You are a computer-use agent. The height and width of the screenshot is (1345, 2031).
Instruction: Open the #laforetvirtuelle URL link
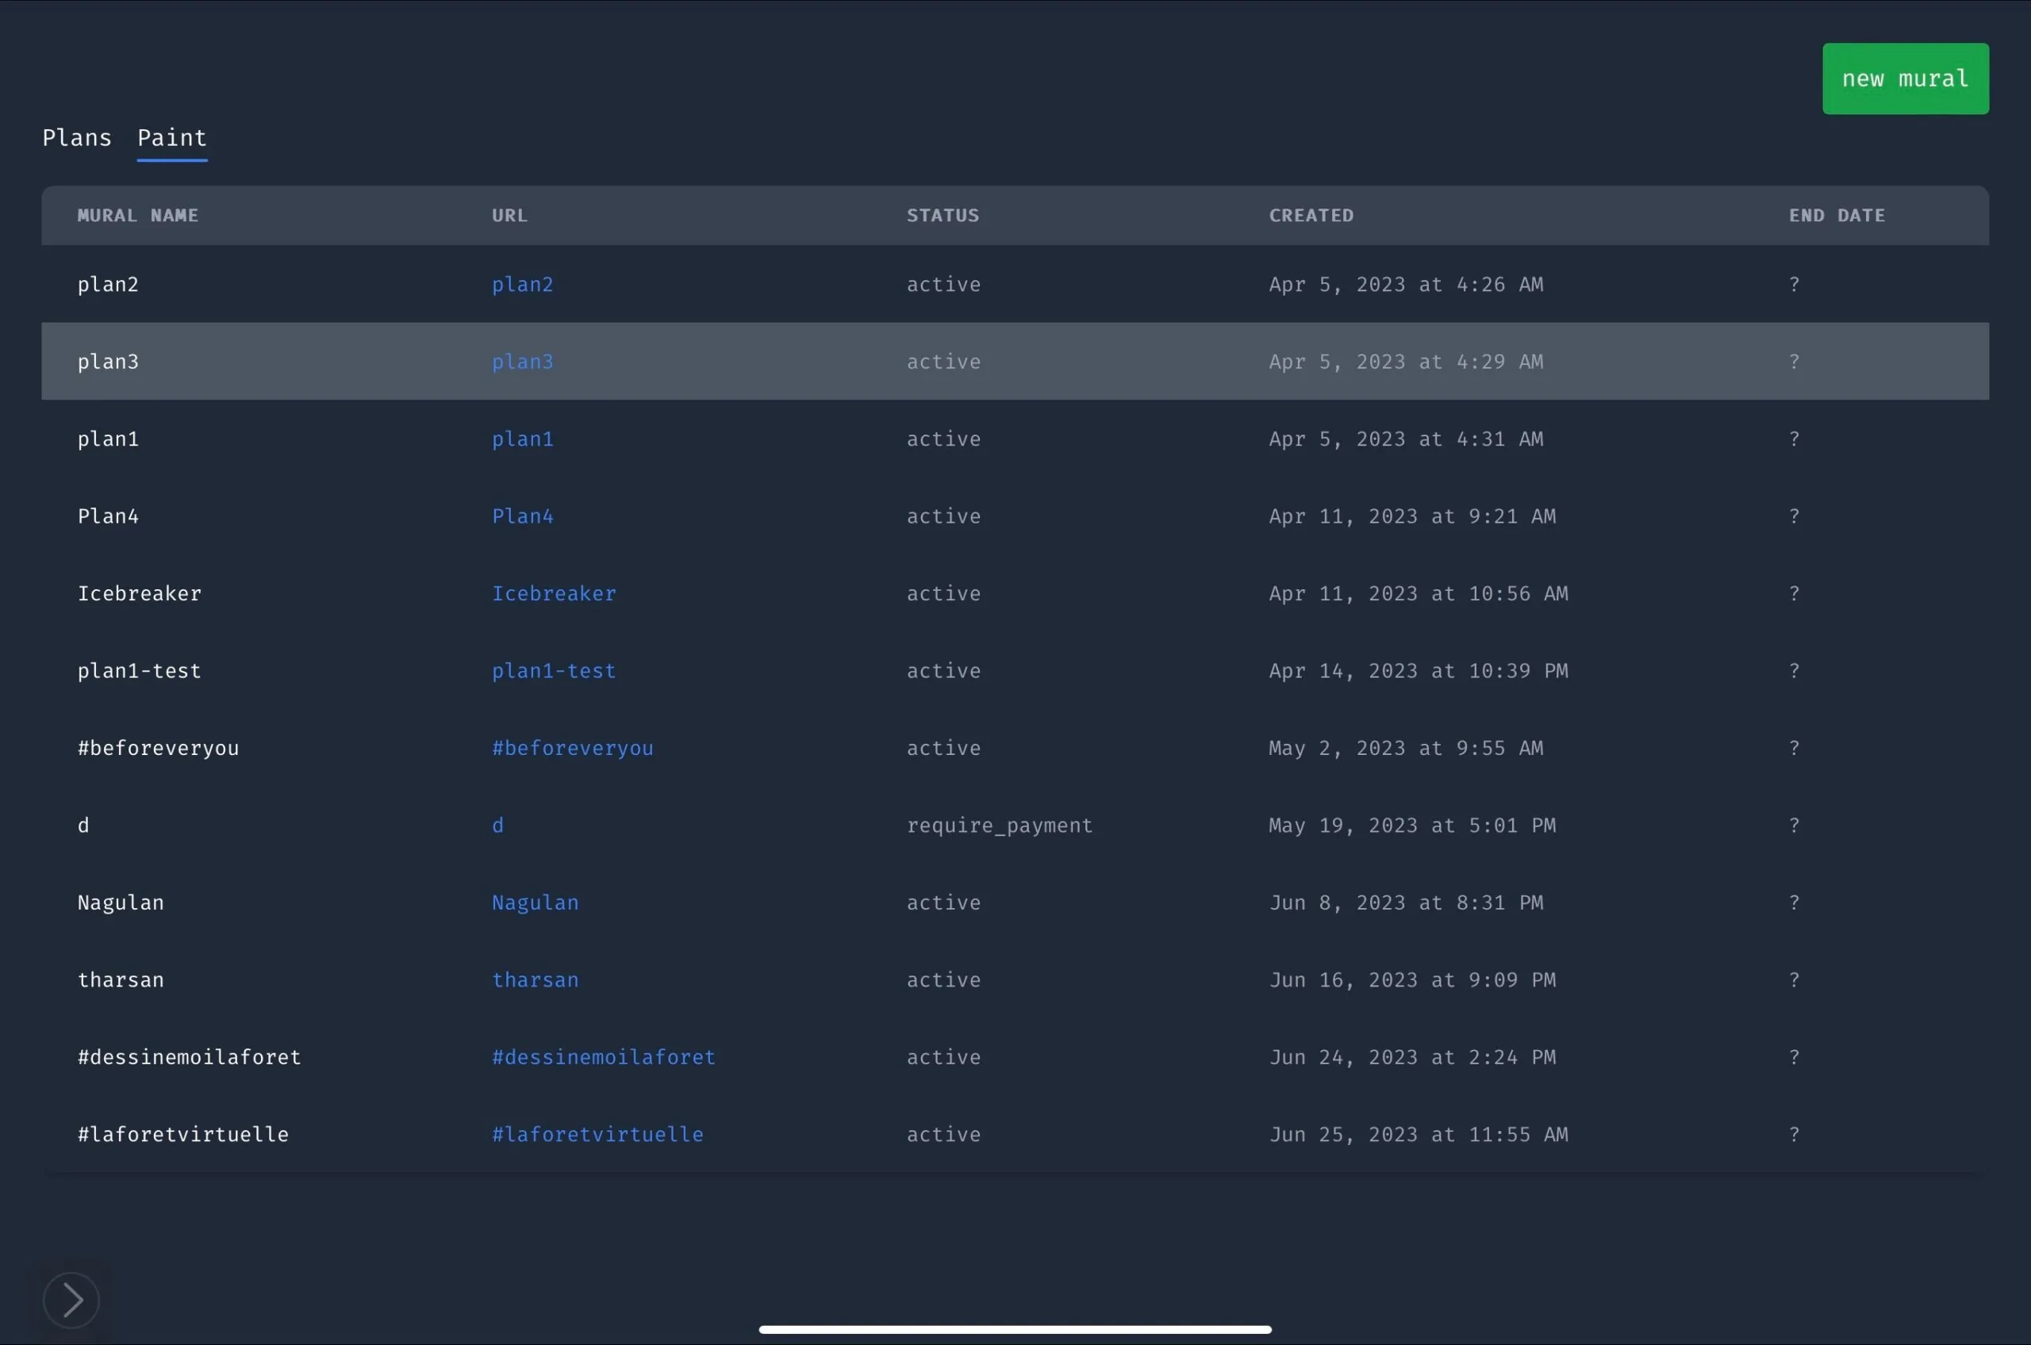click(x=597, y=1134)
